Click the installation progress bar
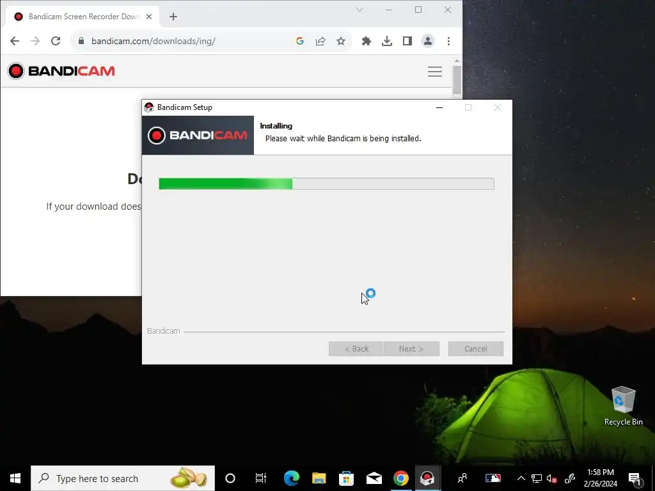The width and height of the screenshot is (655, 491). tap(326, 183)
